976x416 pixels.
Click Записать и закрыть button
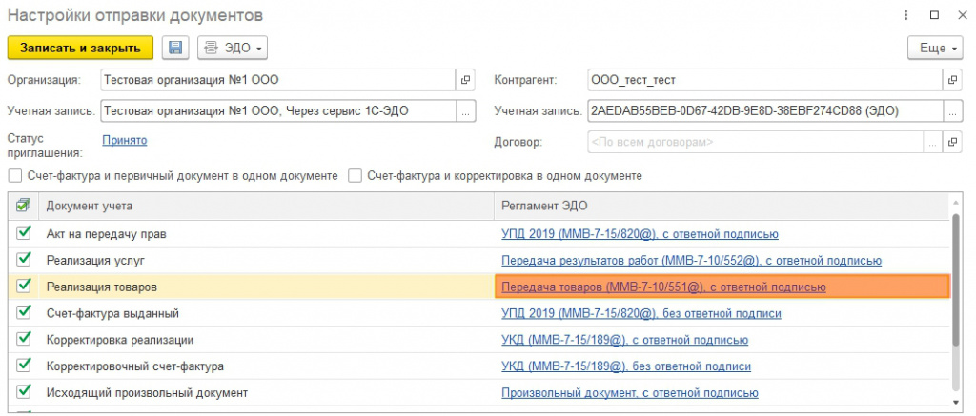click(x=80, y=48)
